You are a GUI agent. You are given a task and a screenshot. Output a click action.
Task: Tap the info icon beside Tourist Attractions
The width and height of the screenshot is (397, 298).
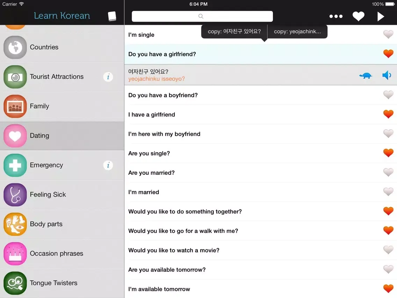tap(108, 77)
